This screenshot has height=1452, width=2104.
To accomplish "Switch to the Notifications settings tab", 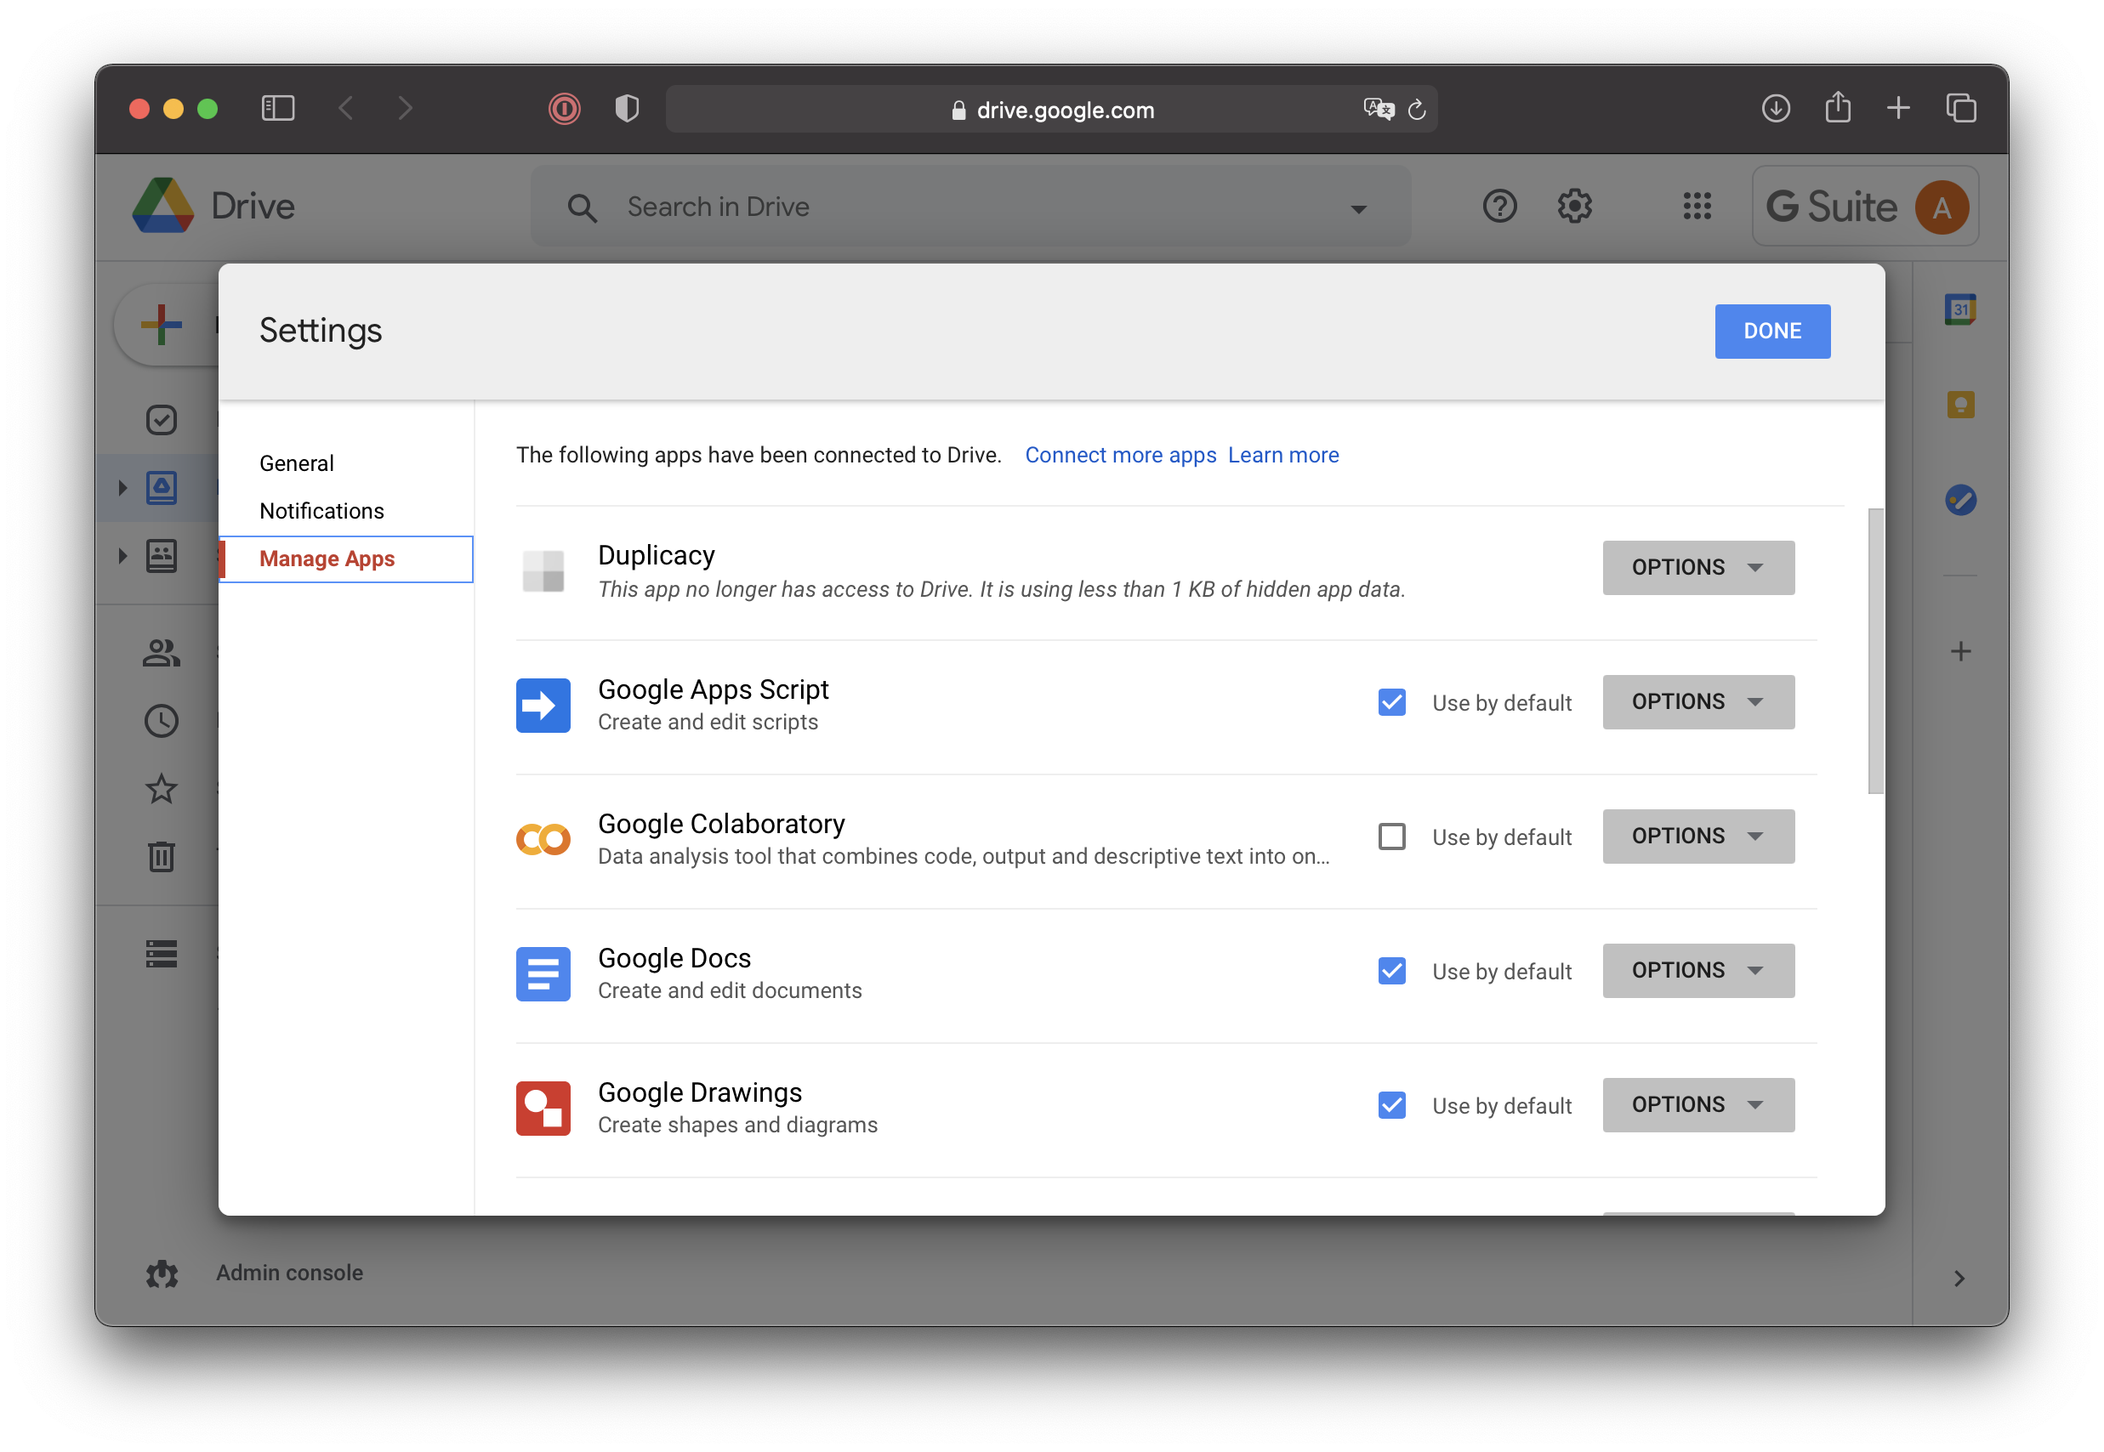I will (x=321, y=511).
